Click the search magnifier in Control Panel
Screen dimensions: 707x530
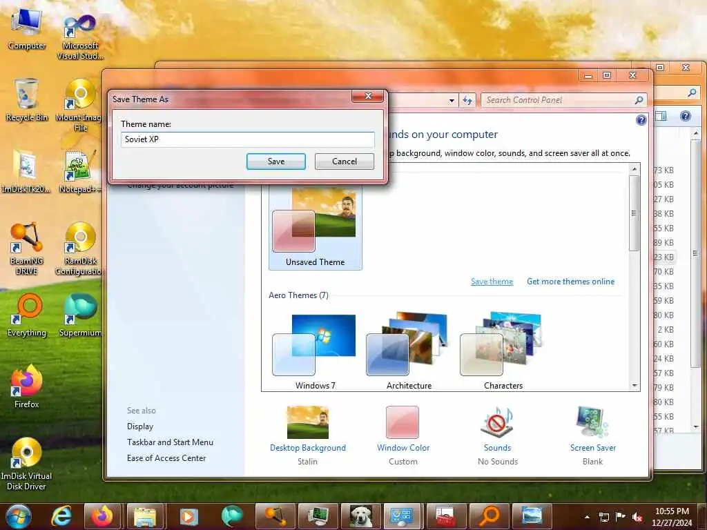[x=639, y=100]
